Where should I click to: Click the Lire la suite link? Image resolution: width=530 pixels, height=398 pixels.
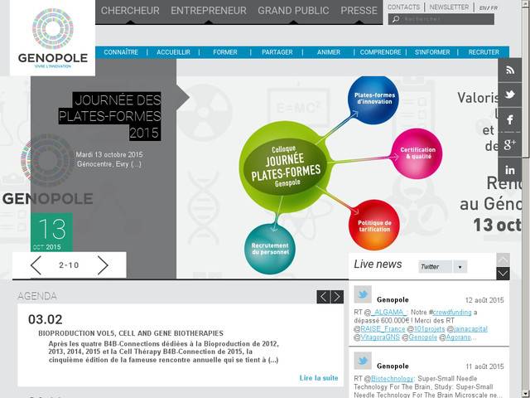tap(319, 378)
